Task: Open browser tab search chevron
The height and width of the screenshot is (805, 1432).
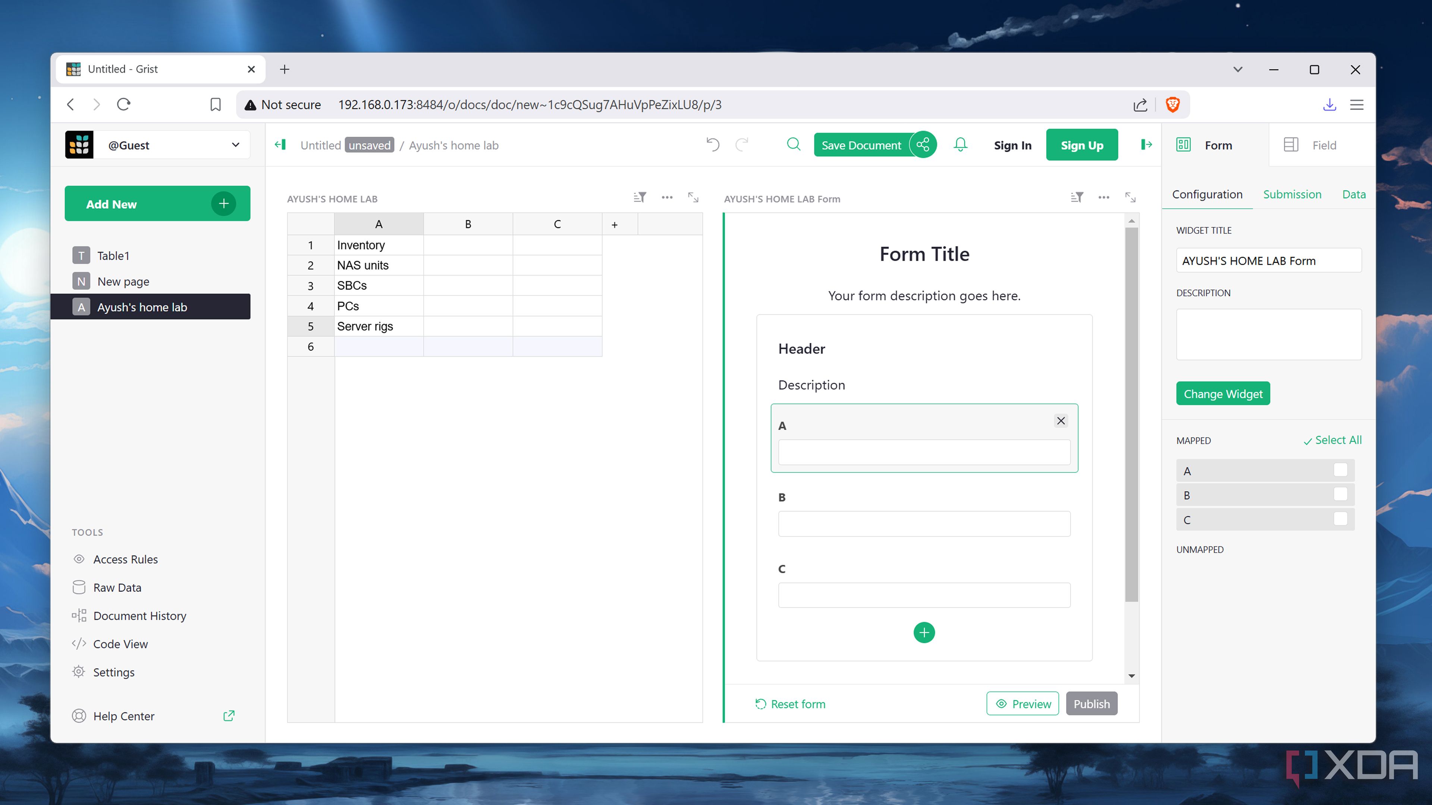Action: click(x=1237, y=69)
